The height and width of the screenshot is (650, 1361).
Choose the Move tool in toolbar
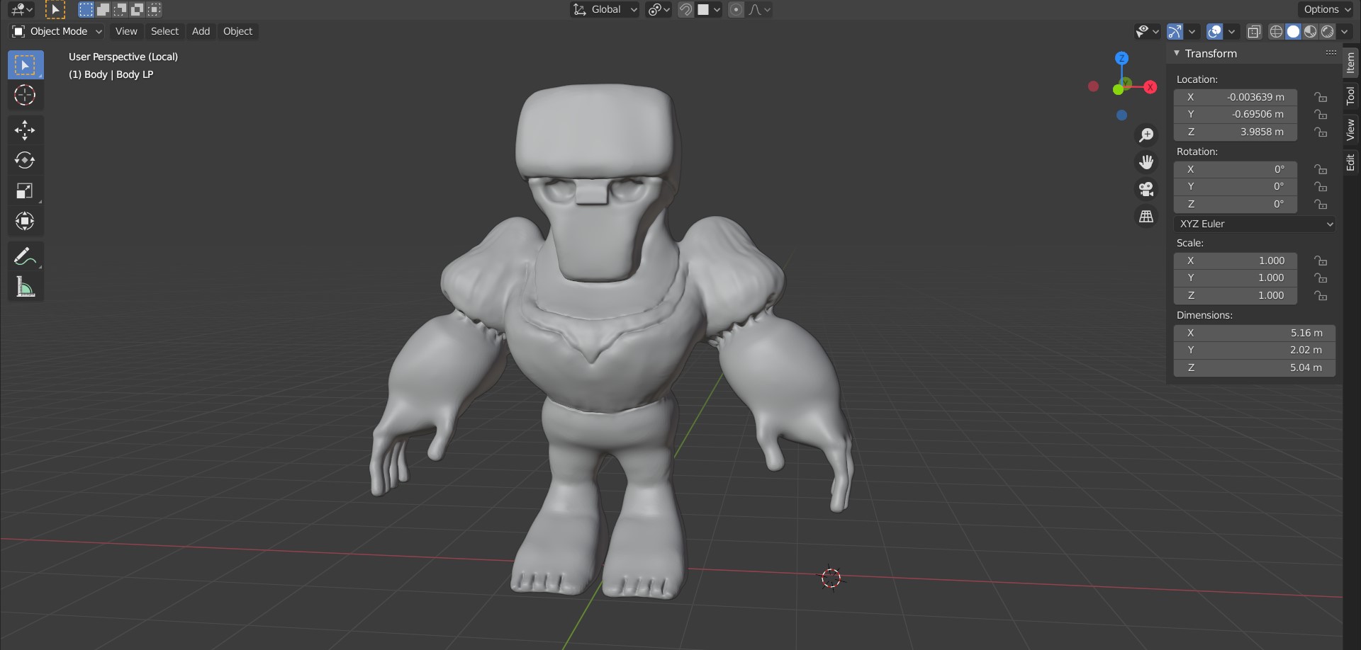26,130
